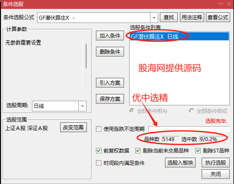Viewport: 234px width, 184px height.
Task: Click the 计算参数 panel scrollbar
Action: tap(86, 56)
